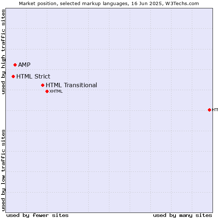This screenshot has height=218, width=218.
Task: Click the red HTML Strict data point
Action: click(x=13, y=76)
